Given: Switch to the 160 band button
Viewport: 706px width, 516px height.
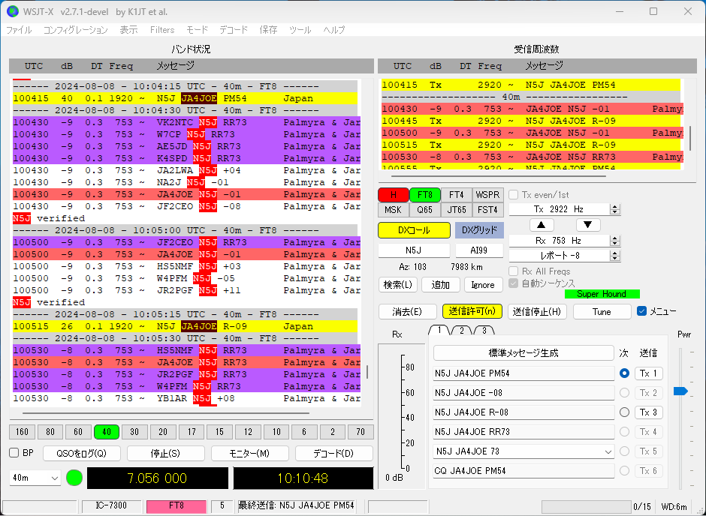Looking at the screenshot, I should pos(22,432).
